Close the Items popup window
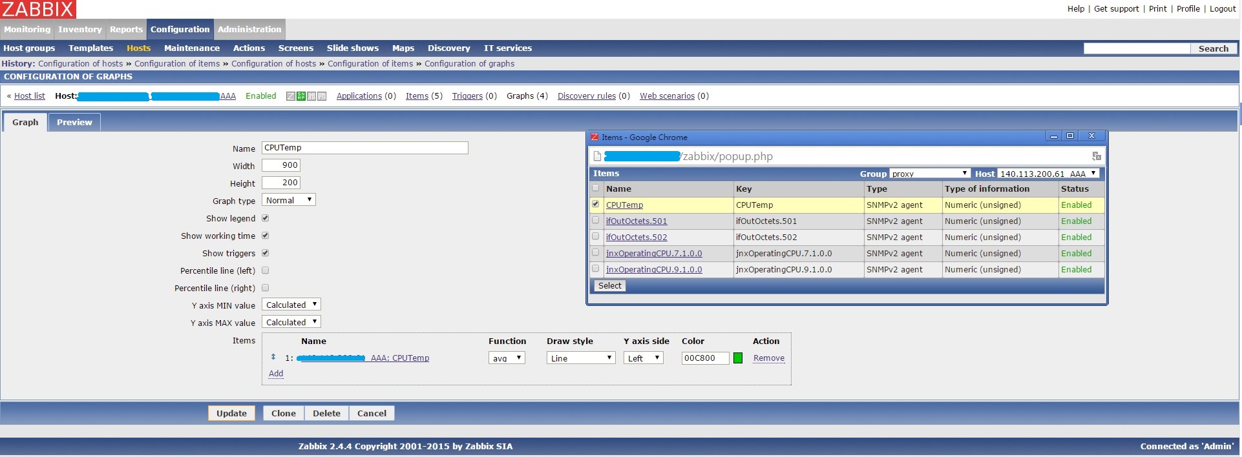This screenshot has width=1242, height=457. point(1091,136)
